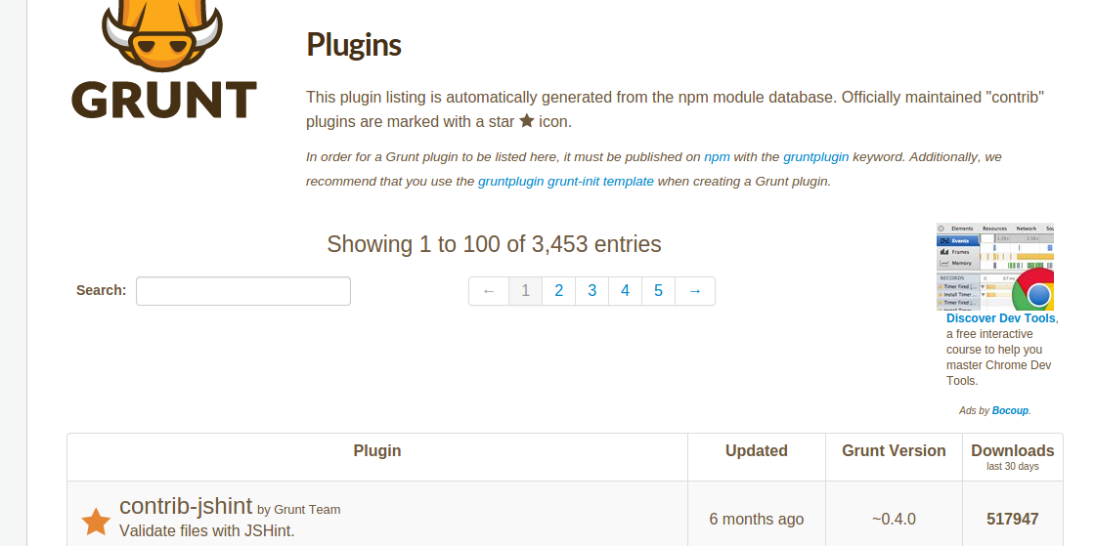The width and height of the screenshot is (1095, 546).
Task: Go to page 4 of plugins
Action: point(625,291)
